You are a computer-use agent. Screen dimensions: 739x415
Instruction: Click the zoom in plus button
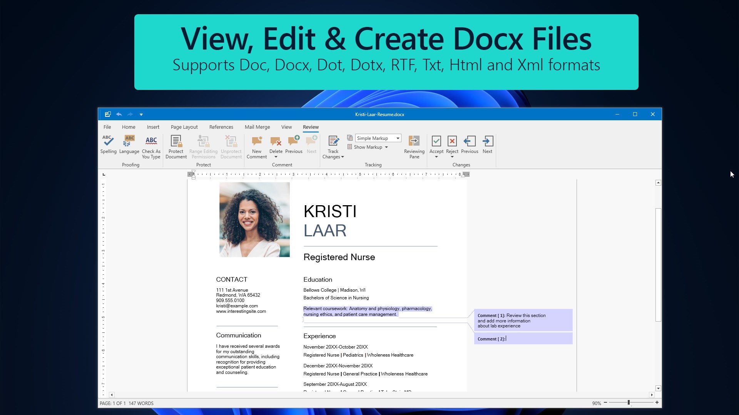[657, 402]
